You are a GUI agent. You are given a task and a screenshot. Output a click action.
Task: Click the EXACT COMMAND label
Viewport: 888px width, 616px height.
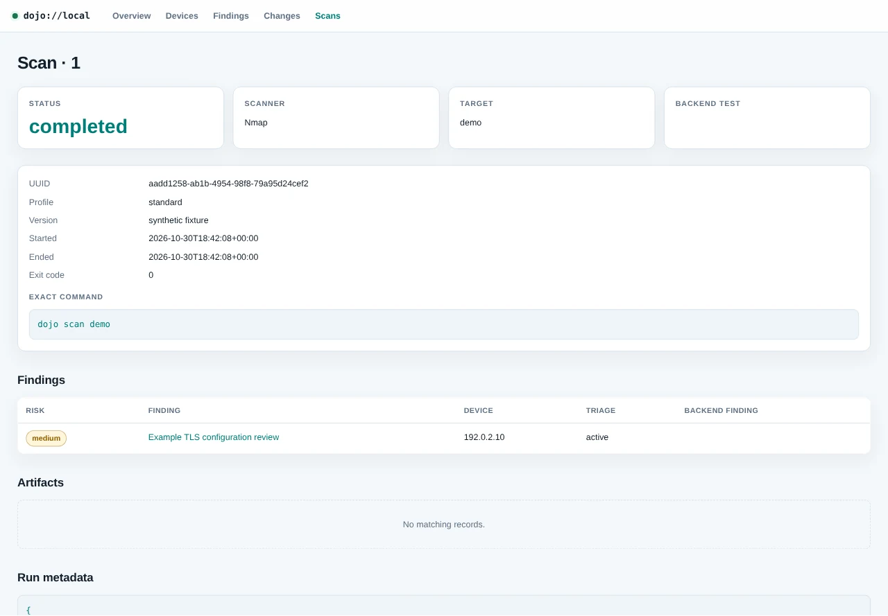click(x=66, y=297)
